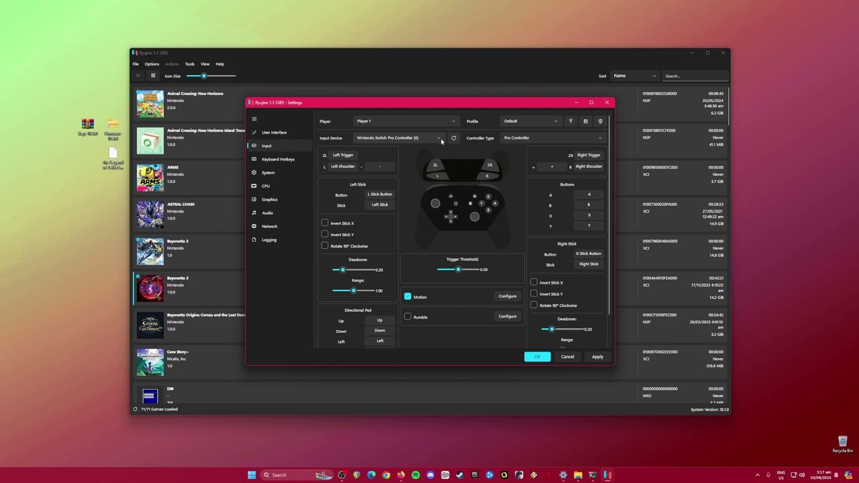
Task: Open Google Chrome from the taskbar
Action: tap(386, 475)
